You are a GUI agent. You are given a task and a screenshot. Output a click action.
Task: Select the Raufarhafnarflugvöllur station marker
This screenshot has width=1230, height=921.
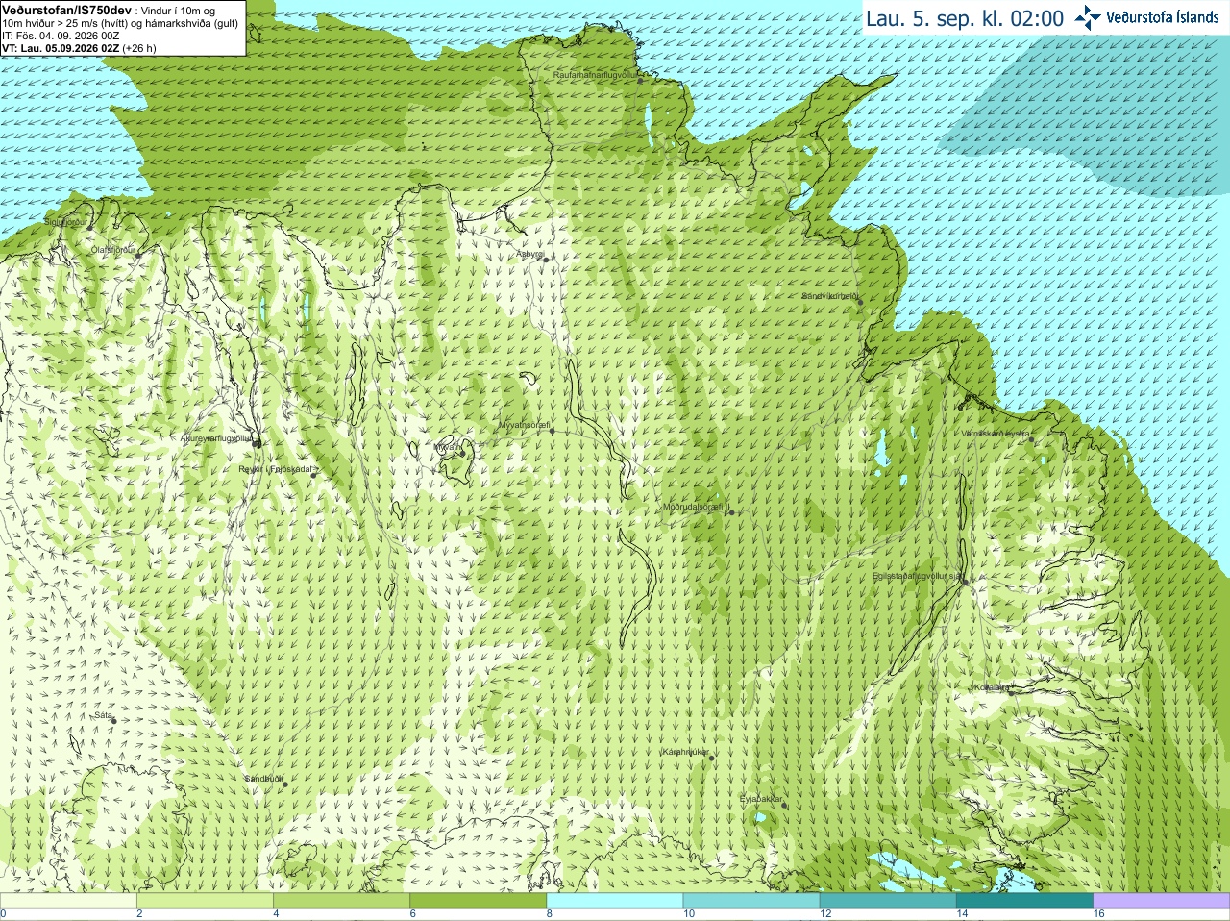pyautogui.click(x=640, y=81)
